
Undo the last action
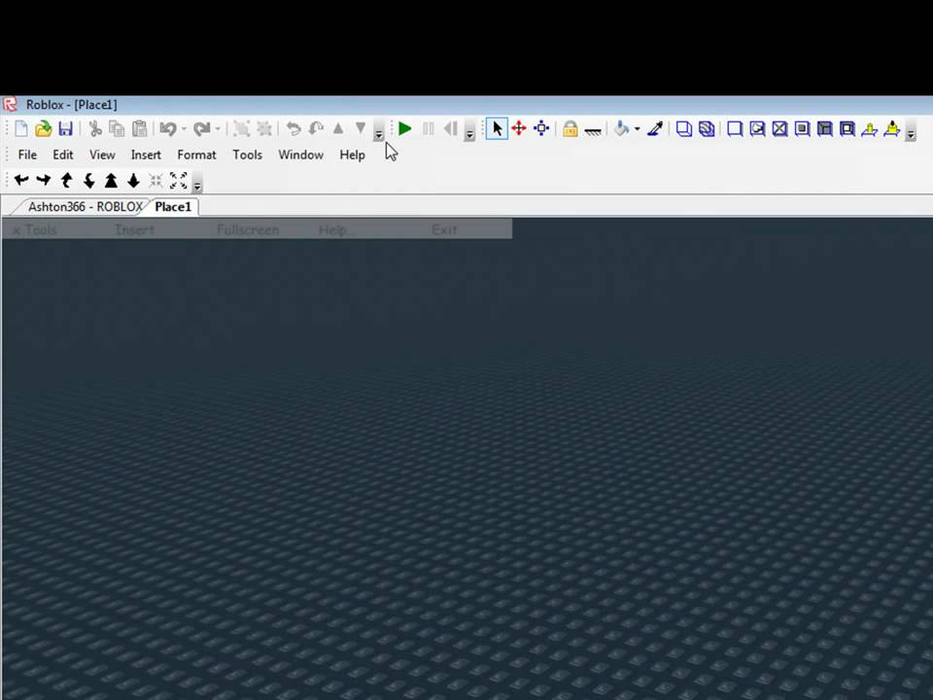168,128
